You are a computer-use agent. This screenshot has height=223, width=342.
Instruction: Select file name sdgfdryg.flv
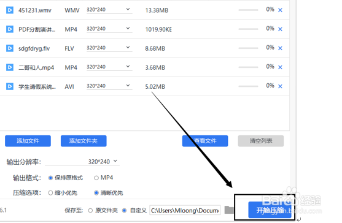(34, 48)
